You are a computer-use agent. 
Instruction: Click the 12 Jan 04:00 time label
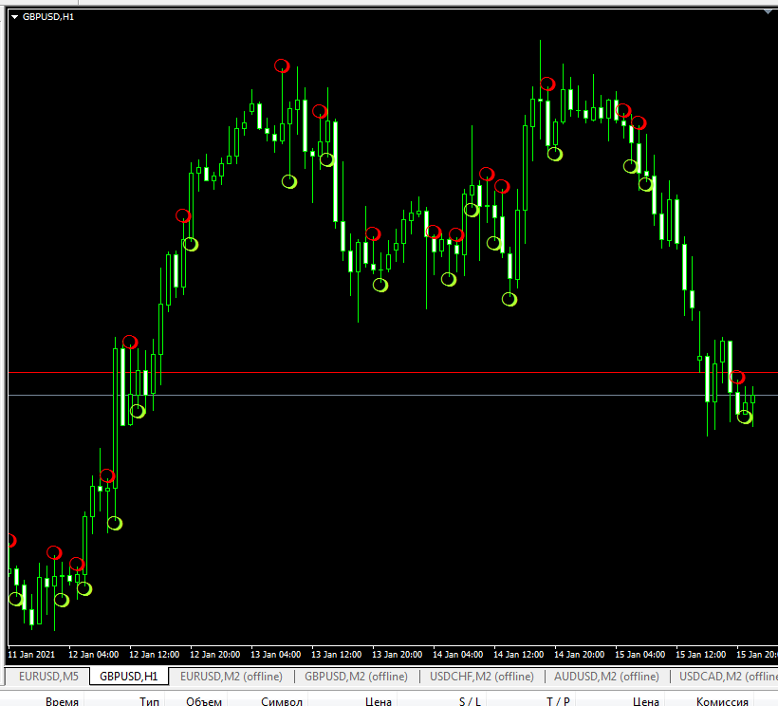93,655
